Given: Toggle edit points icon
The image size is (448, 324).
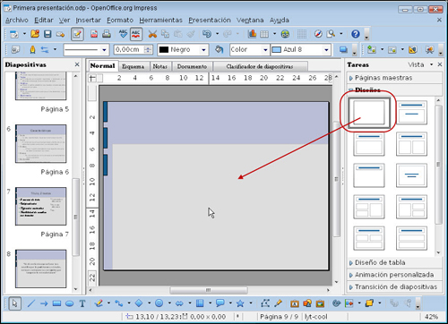Looking at the screenshot, I should tap(265, 303).
